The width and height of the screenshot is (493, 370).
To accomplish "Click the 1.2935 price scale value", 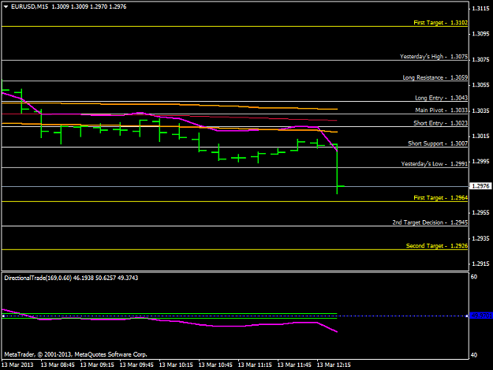I will click(480, 238).
